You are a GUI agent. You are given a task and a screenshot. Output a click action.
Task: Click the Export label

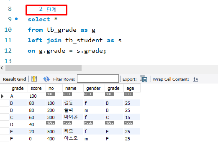click(x=130, y=79)
